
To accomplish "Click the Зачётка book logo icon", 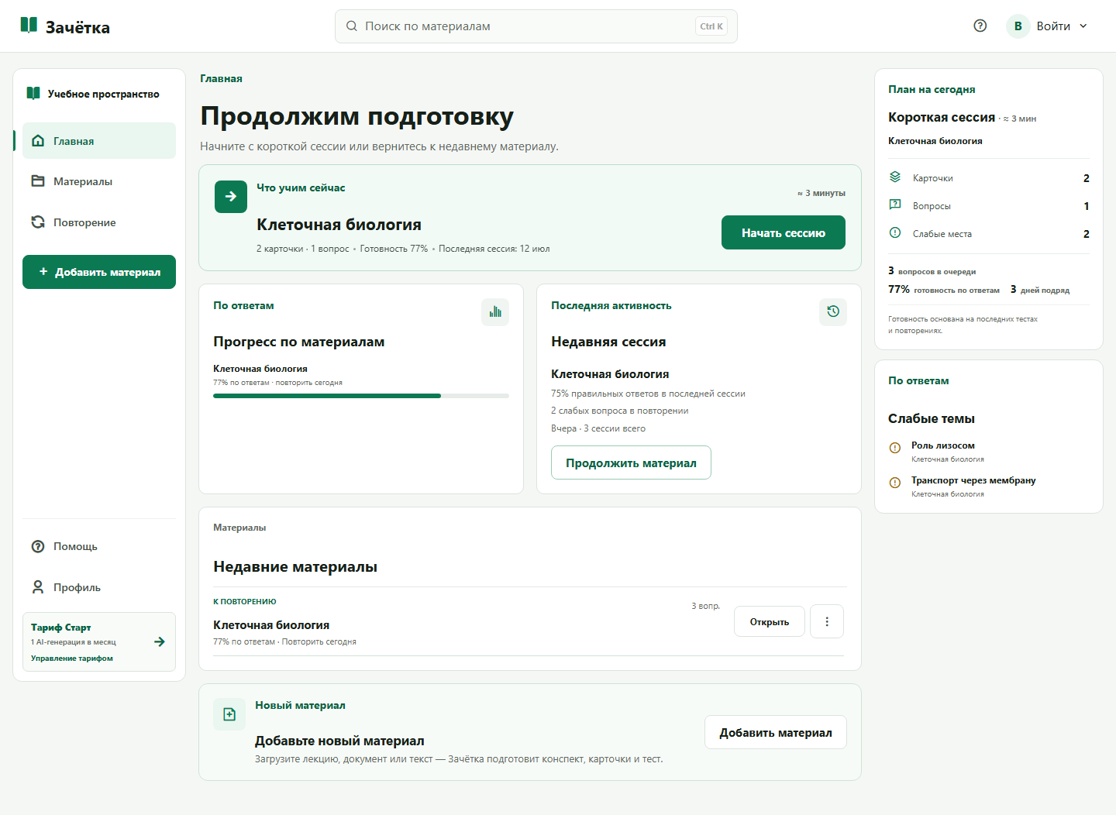I will point(29,26).
